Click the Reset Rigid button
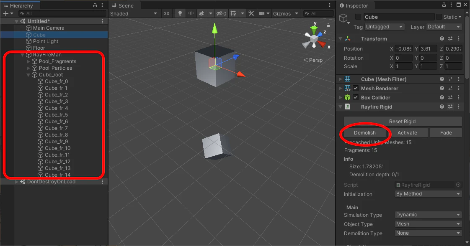Image resolution: width=470 pixels, height=246 pixels. pyautogui.click(x=403, y=122)
